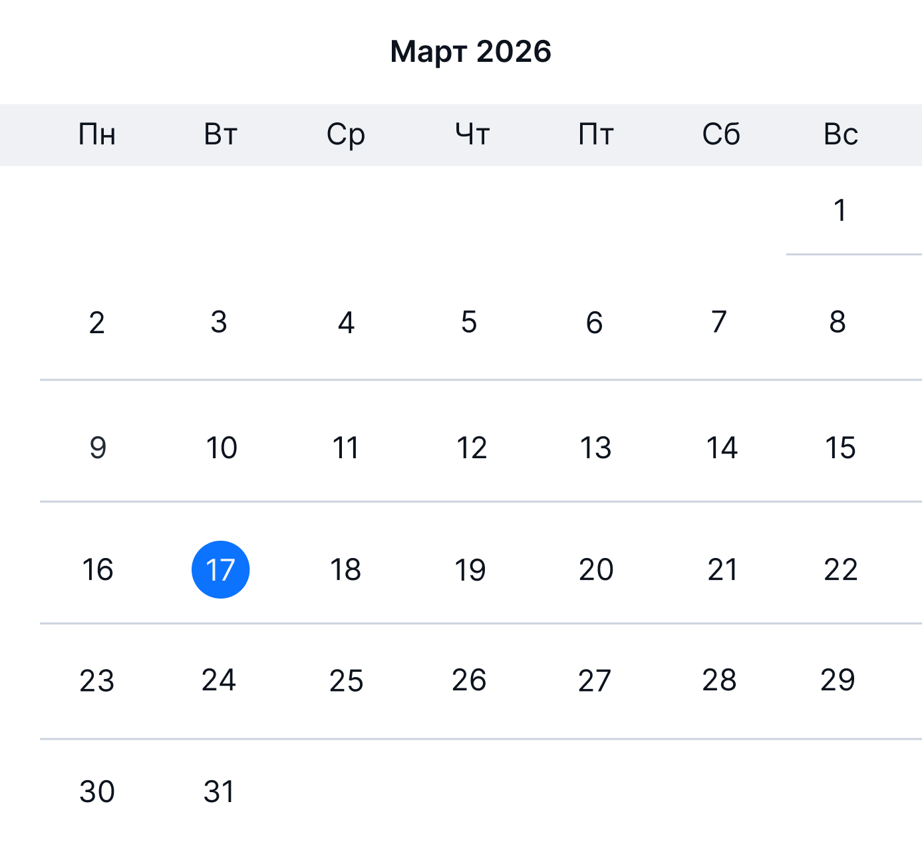The width and height of the screenshot is (922, 842).
Task: Select the highlighted date 17
Action: (x=220, y=569)
